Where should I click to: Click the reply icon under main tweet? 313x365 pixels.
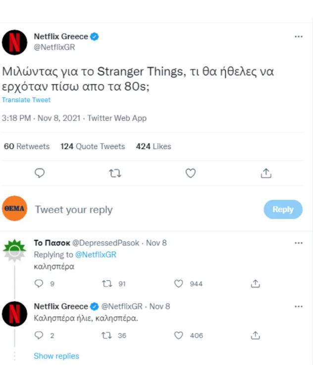coord(41,173)
